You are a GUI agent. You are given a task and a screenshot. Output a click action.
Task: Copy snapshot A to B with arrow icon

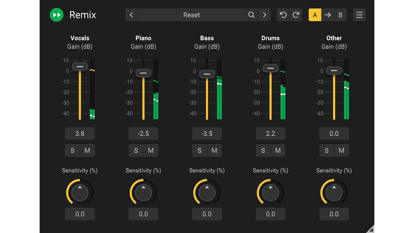[327, 15]
